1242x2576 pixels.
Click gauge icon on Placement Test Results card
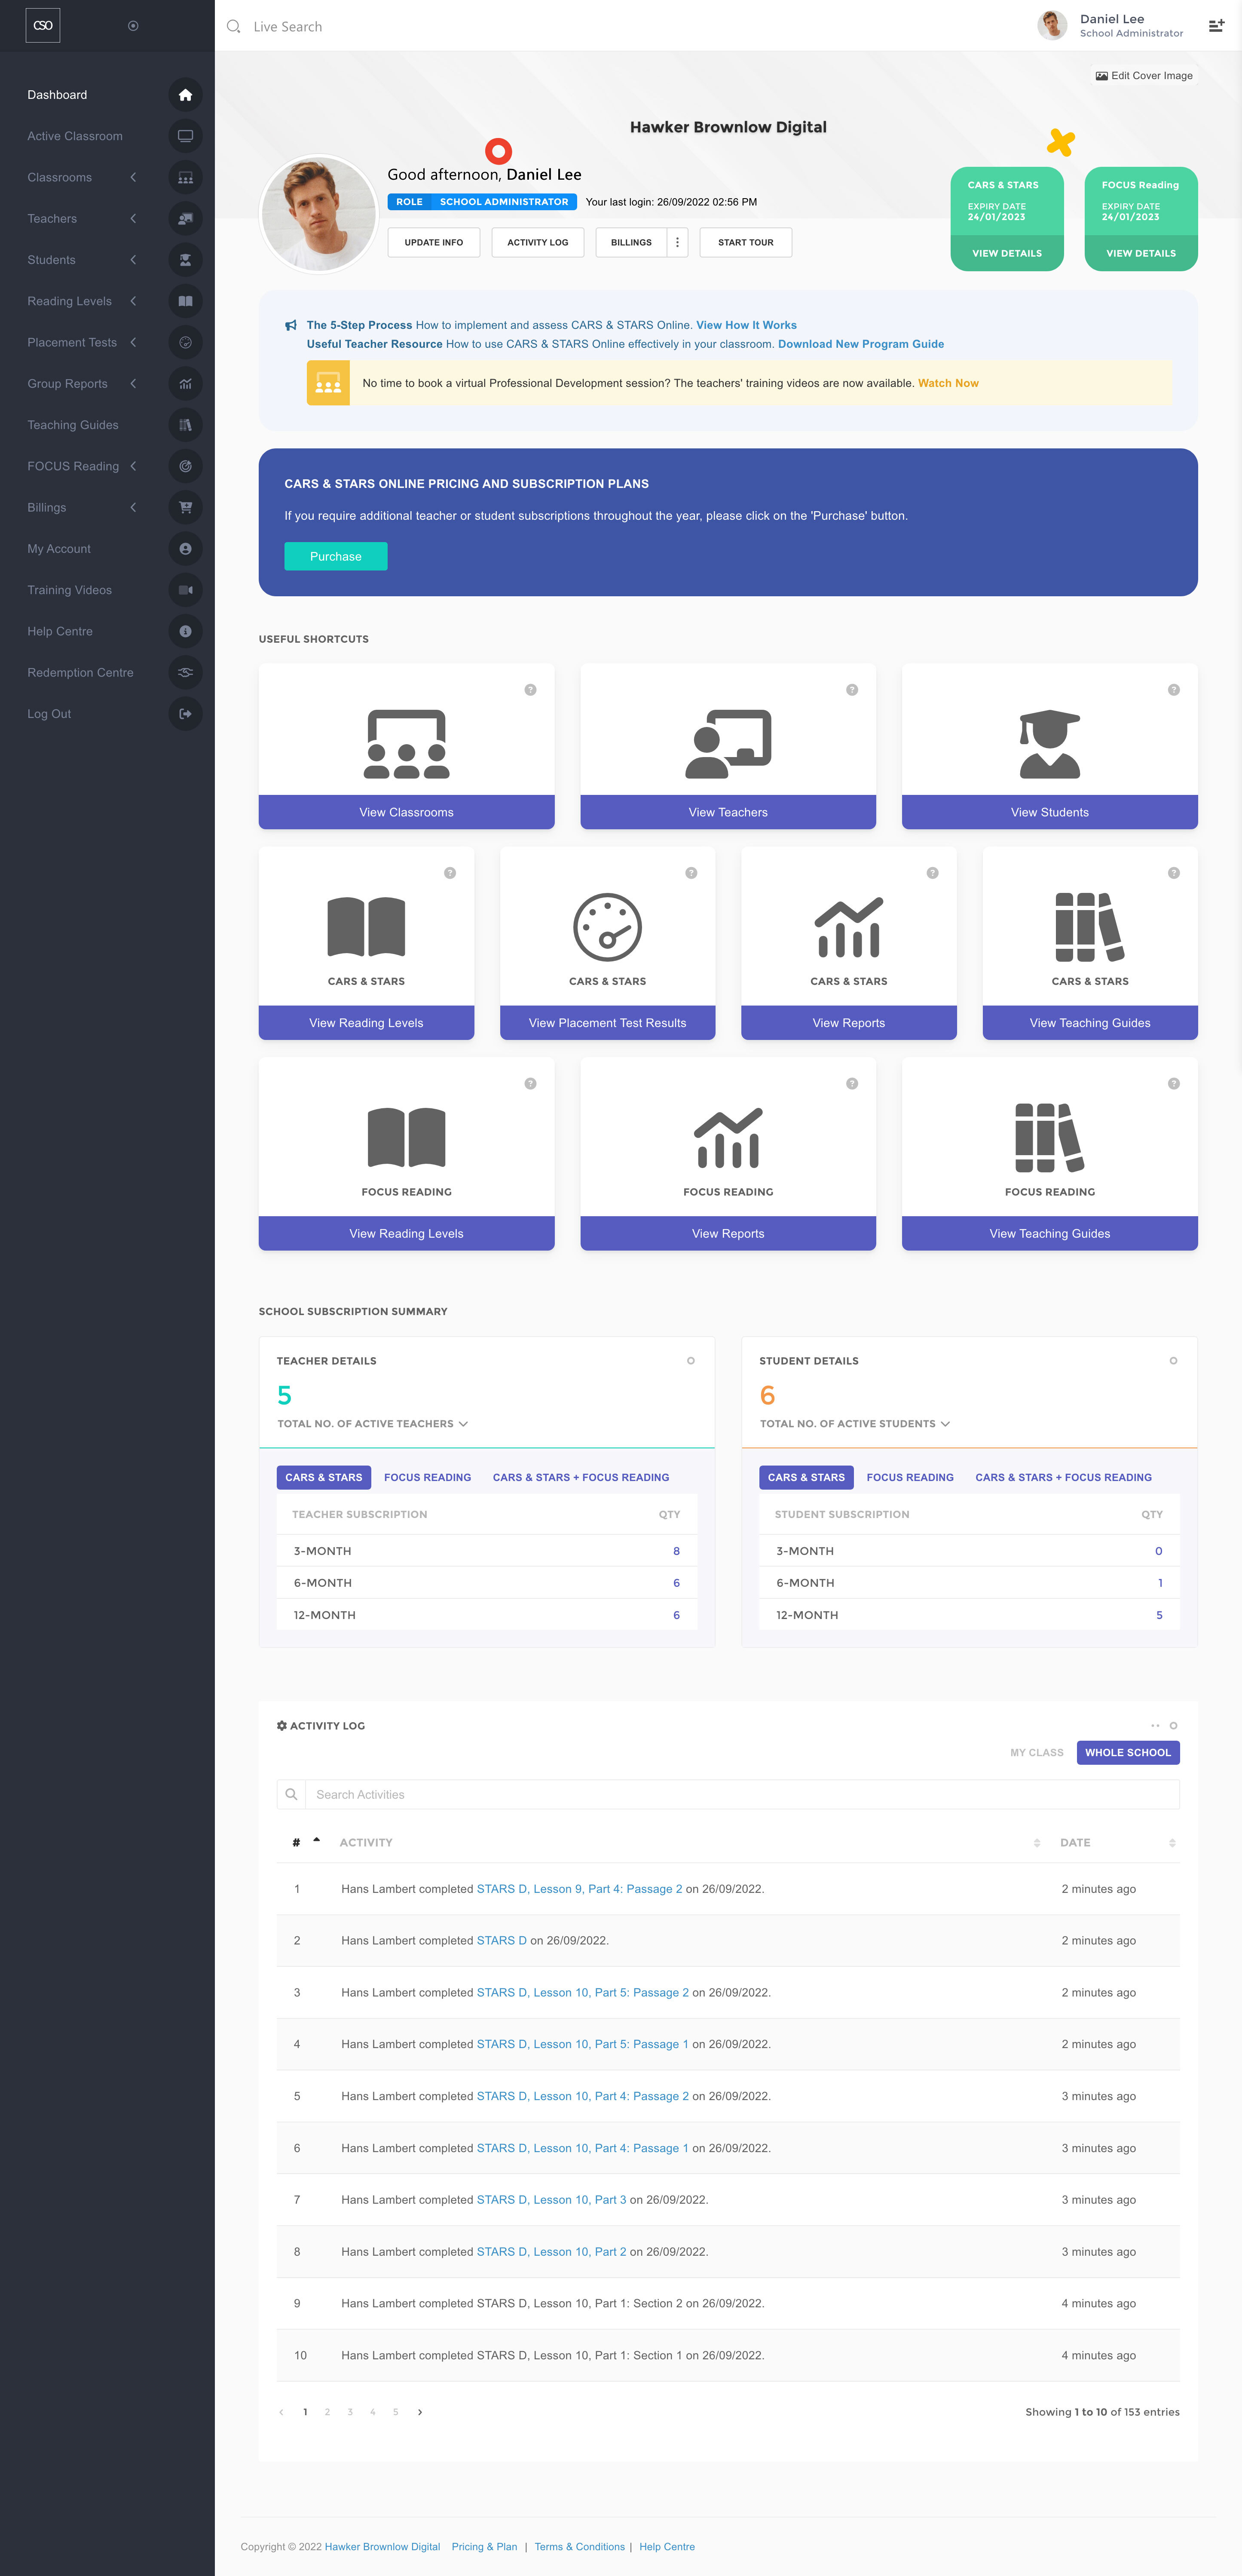(x=607, y=927)
